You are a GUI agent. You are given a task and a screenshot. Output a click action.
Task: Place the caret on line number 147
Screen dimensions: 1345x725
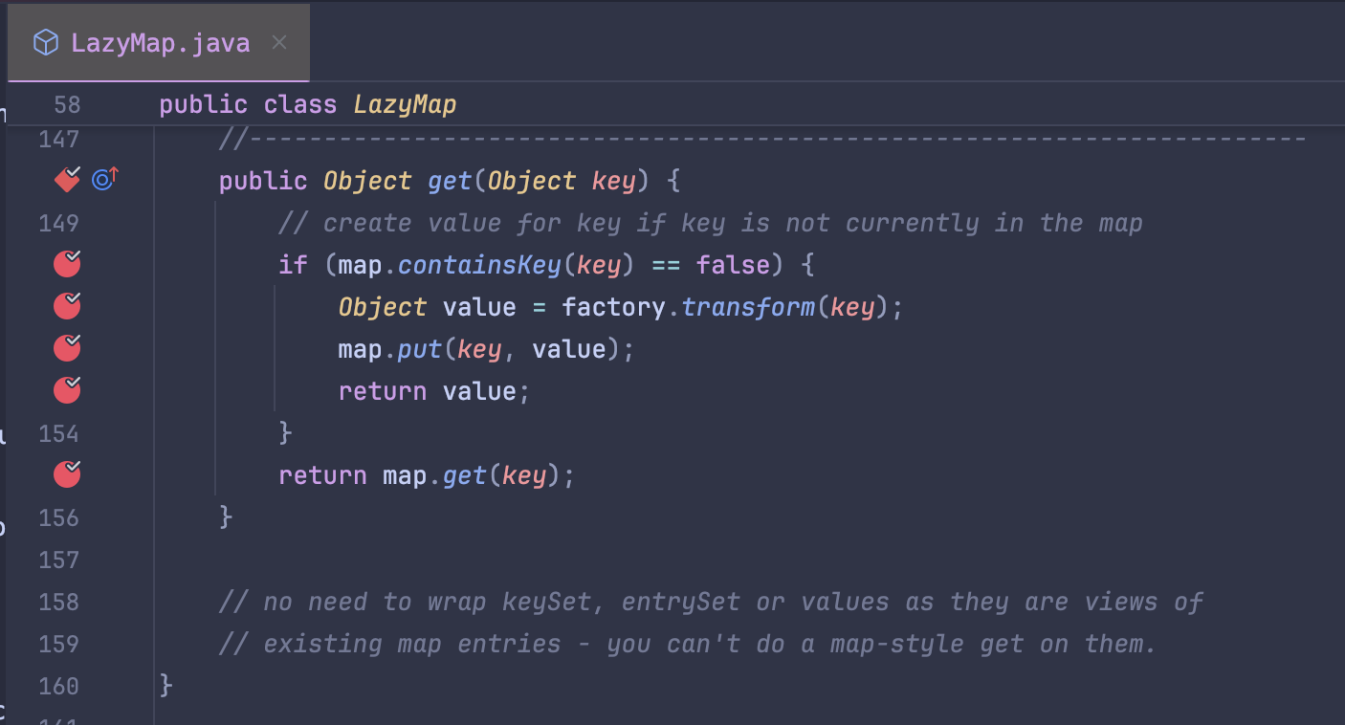click(57, 139)
